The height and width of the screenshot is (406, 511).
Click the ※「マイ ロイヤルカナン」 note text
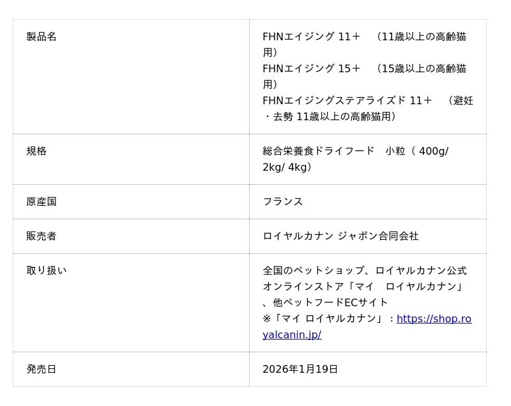coord(324,319)
